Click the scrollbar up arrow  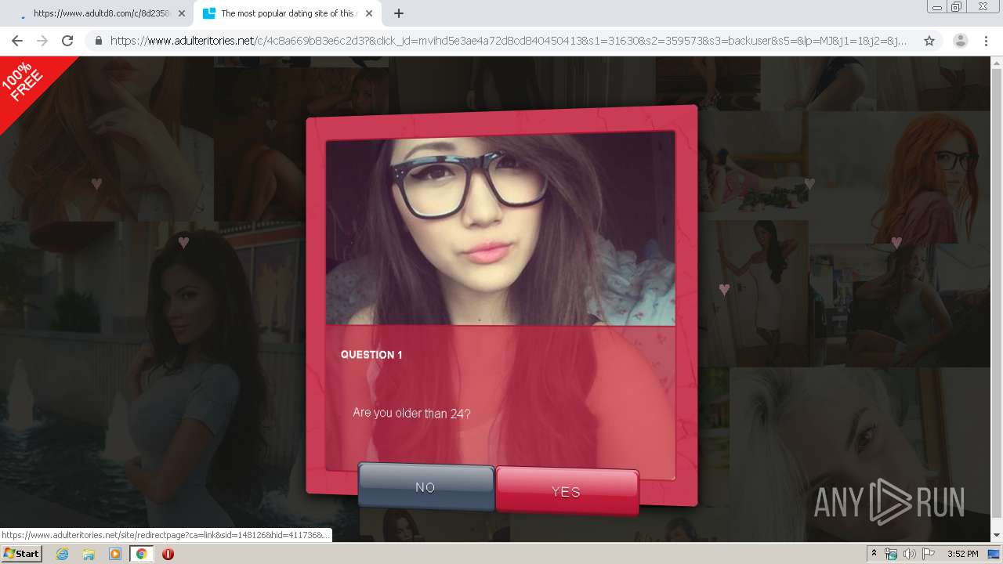[x=997, y=63]
